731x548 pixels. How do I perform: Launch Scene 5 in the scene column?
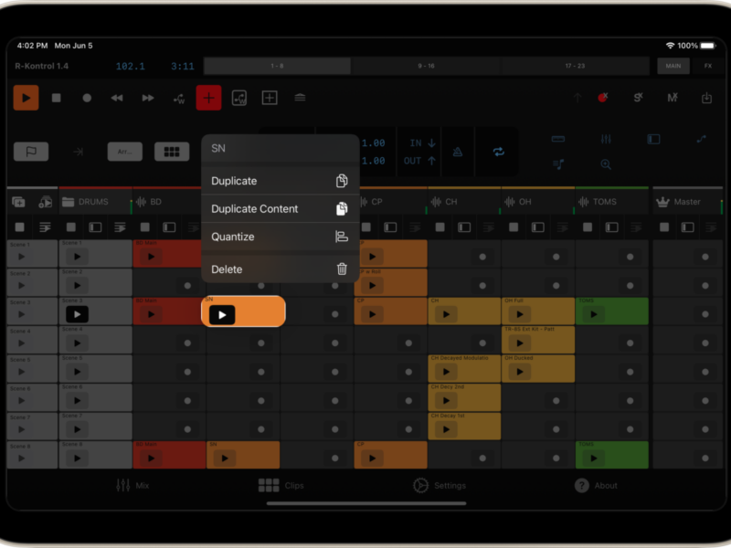click(21, 372)
